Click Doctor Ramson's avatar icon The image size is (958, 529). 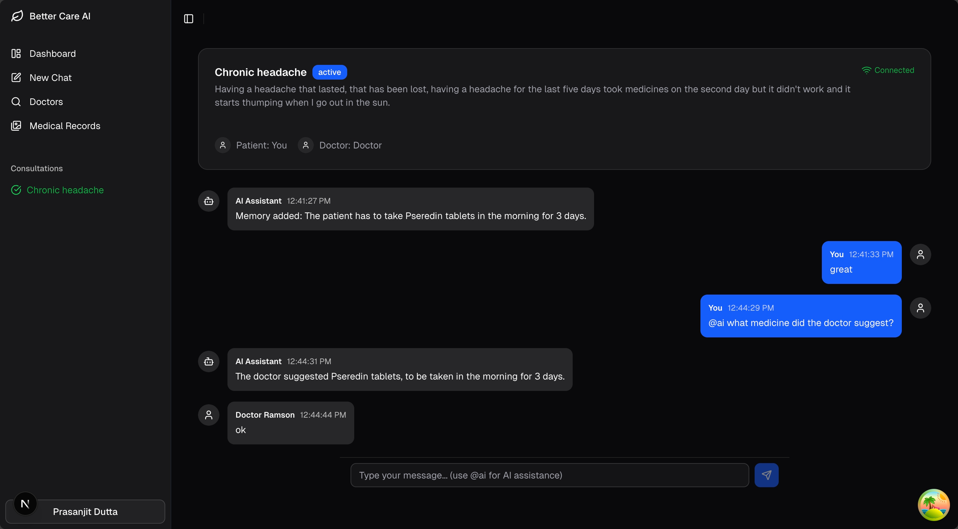click(209, 415)
